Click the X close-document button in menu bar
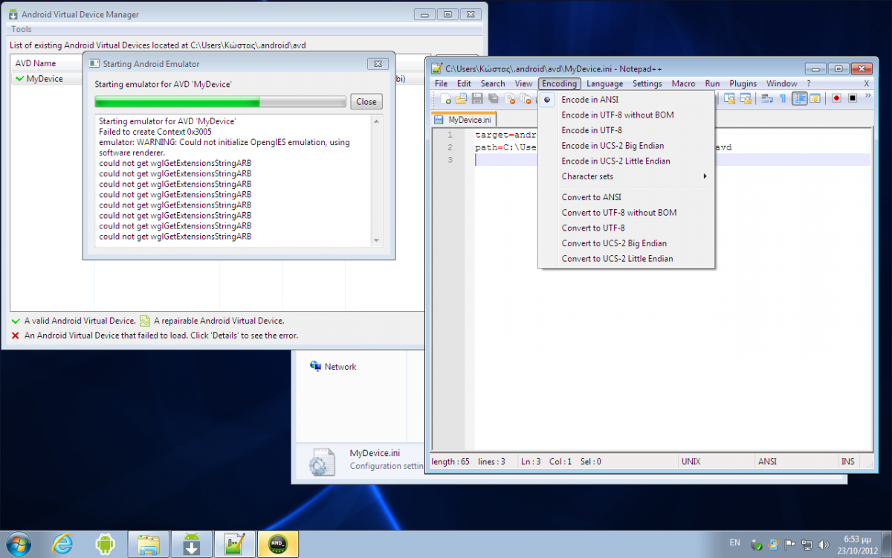This screenshot has height=558, width=892. pyautogui.click(x=866, y=84)
